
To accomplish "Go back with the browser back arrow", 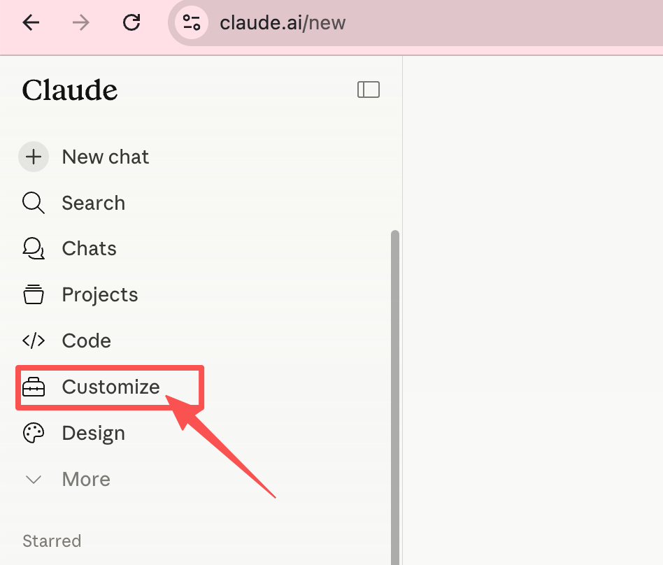I will [31, 22].
